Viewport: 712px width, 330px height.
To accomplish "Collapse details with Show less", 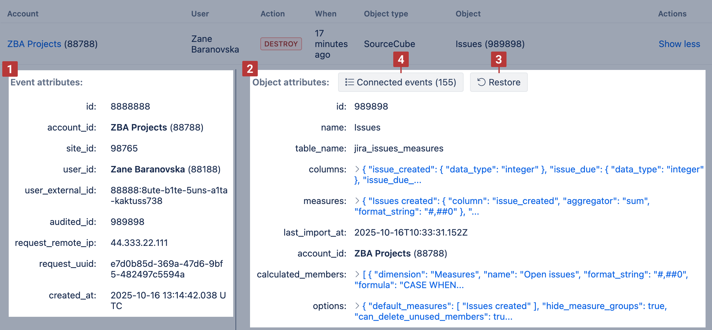I will (679, 44).
